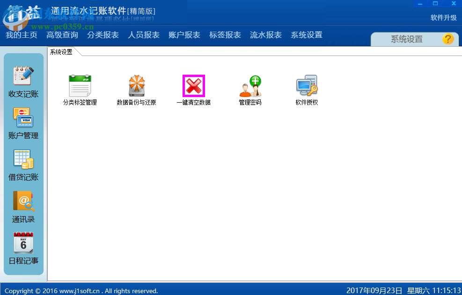Open 账户报表 menu item
Image resolution: width=462 pixels, height=295 pixels.
pos(184,35)
